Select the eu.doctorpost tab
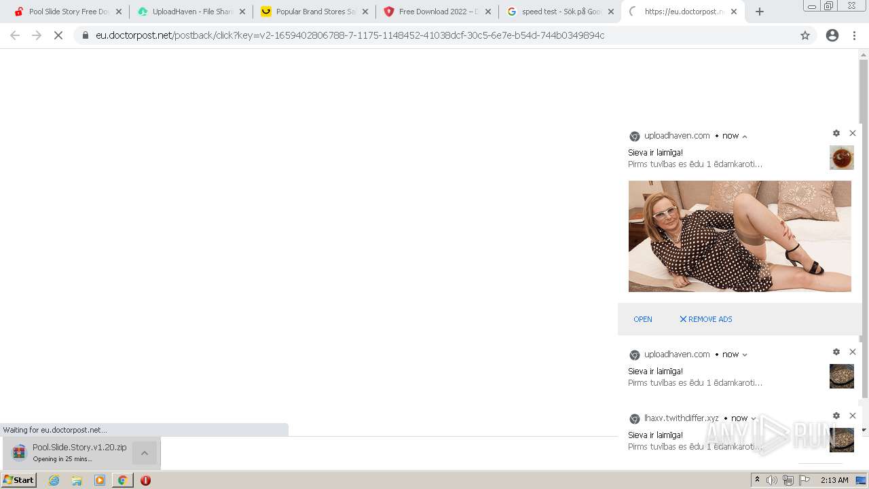 coord(682,12)
